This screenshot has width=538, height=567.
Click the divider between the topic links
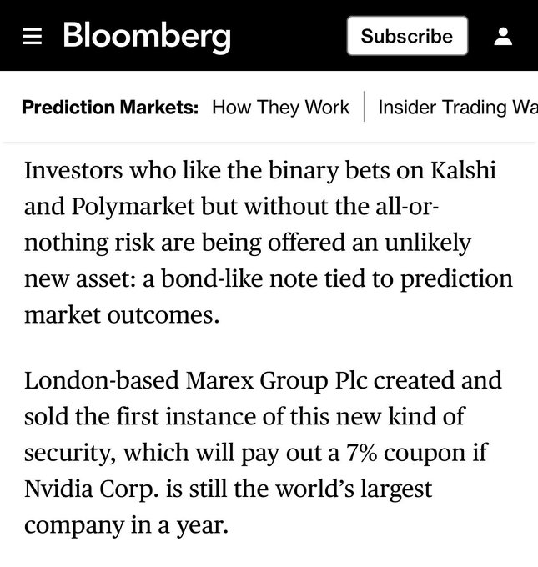(x=365, y=108)
